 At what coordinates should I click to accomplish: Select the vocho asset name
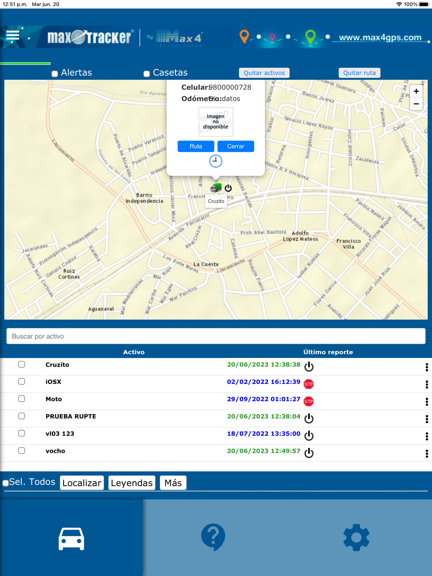click(x=55, y=451)
